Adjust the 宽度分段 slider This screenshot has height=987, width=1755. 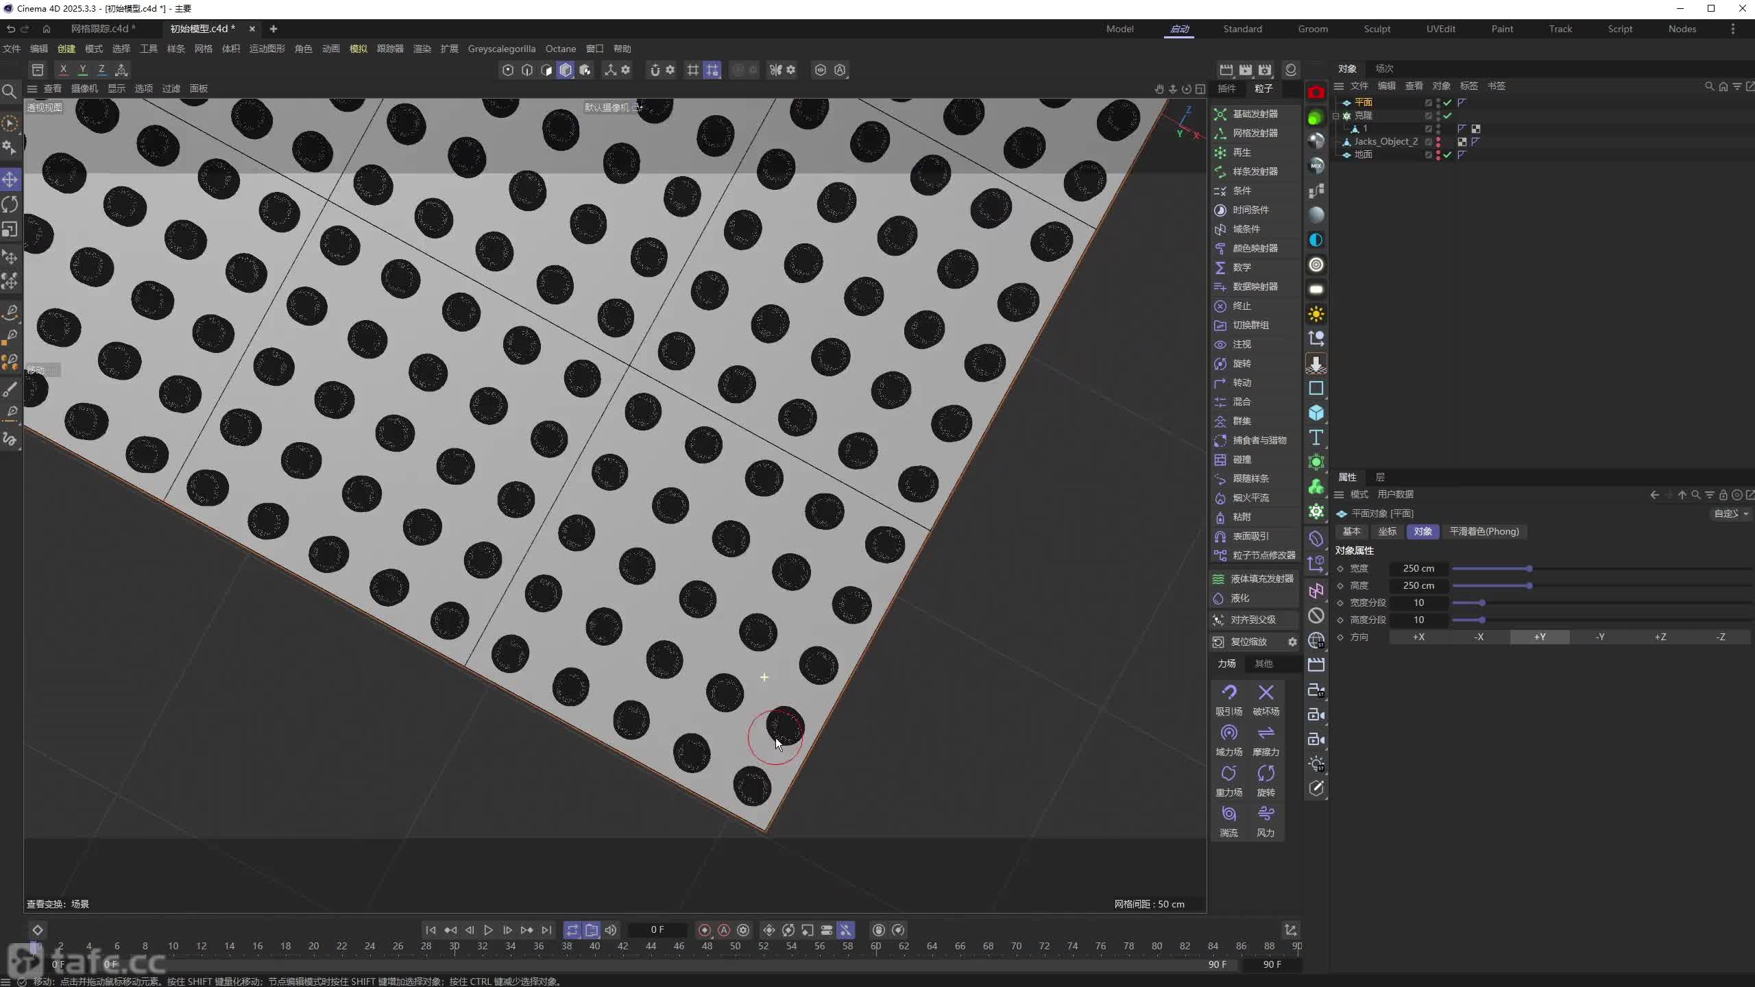point(1481,602)
